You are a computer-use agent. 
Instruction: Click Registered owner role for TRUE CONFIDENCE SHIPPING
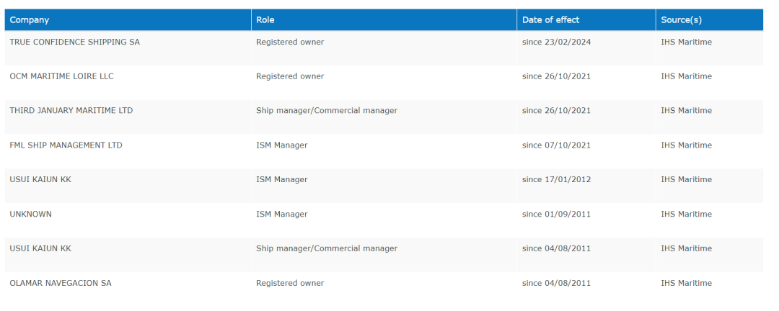290,42
